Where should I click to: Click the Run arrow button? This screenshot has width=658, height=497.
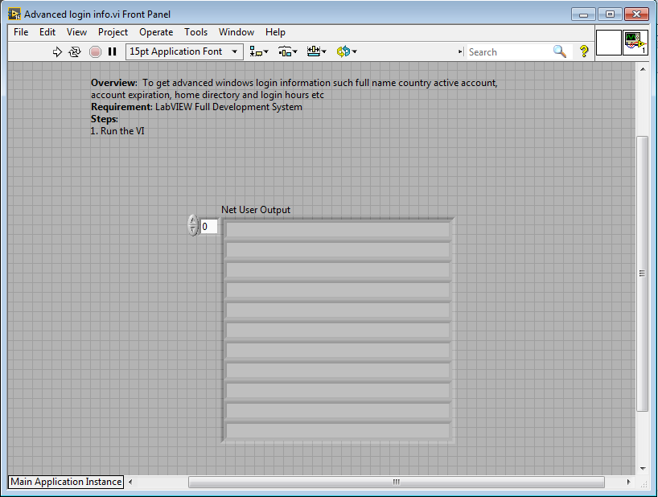pyautogui.click(x=57, y=51)
